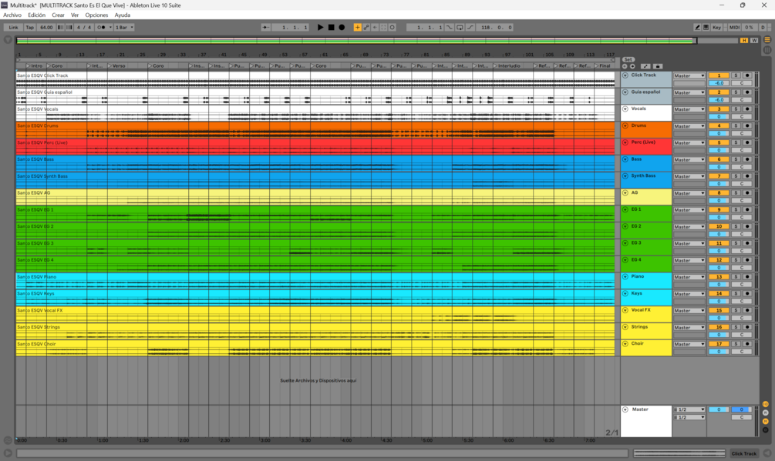The image size is (775, 461).
Task: Enable MIDI Map Mode switch
Action: 734,27
